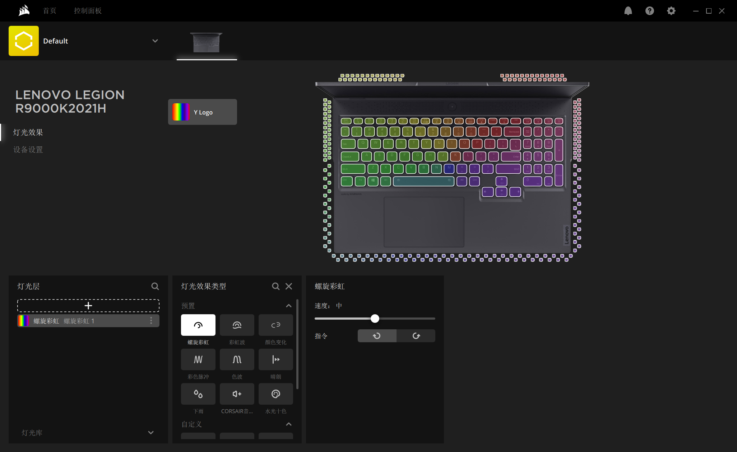Select the 螺旋彩虹 spiral rainbow effect
The height and width of the screenshot is (452, 737).
pyautogui.click(x=198, y=325)
